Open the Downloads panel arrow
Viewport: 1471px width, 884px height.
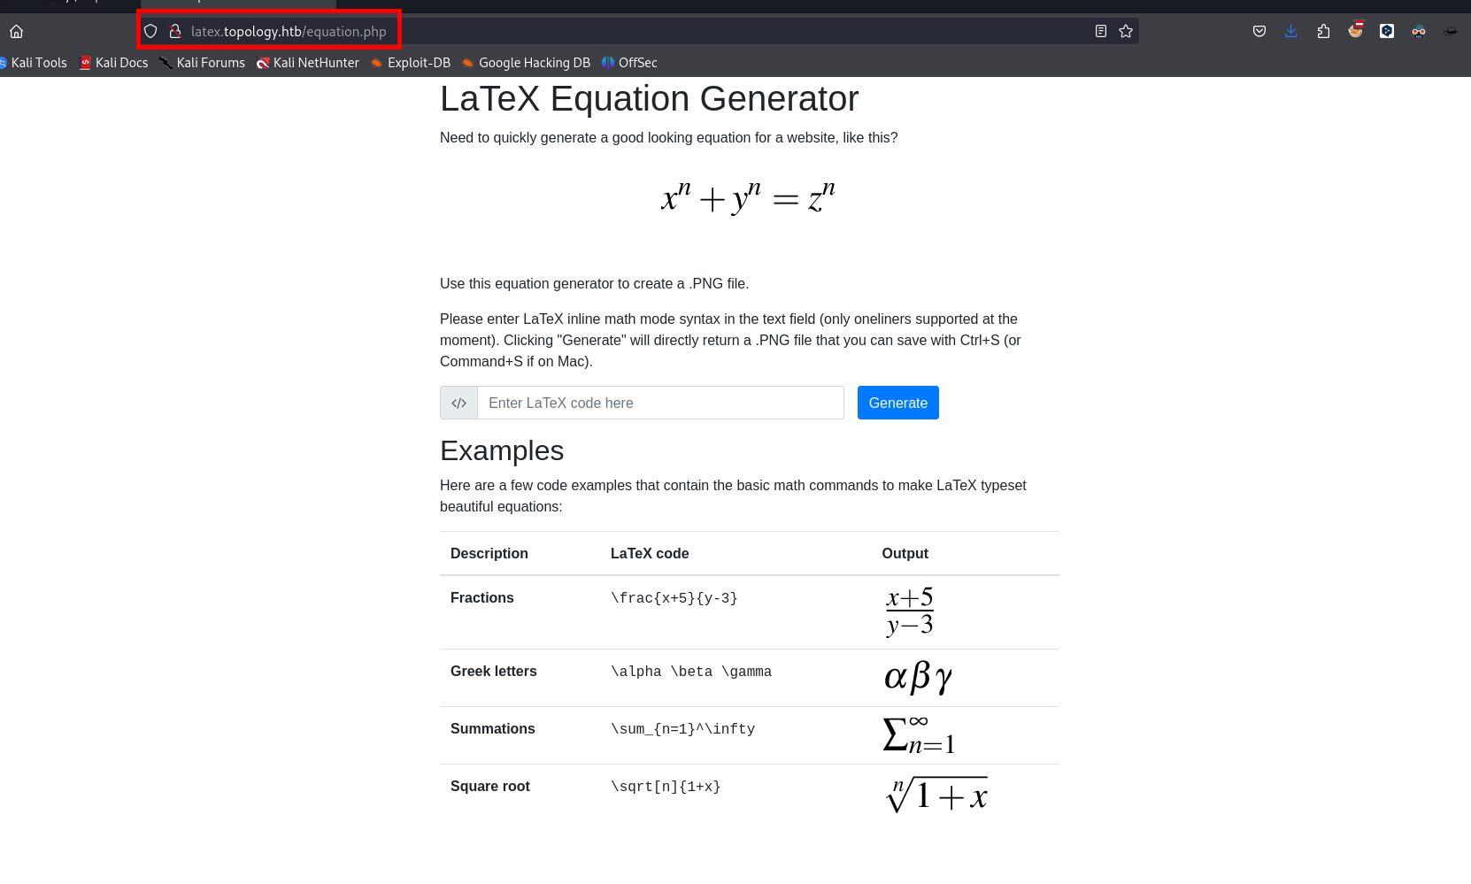[x=1290, y=32]
